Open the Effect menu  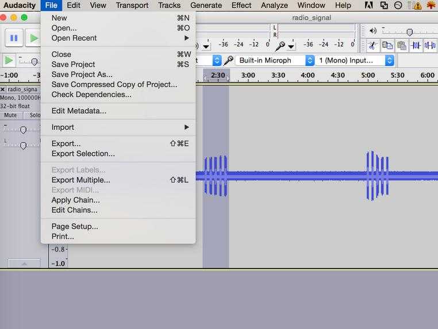(241, 5)
